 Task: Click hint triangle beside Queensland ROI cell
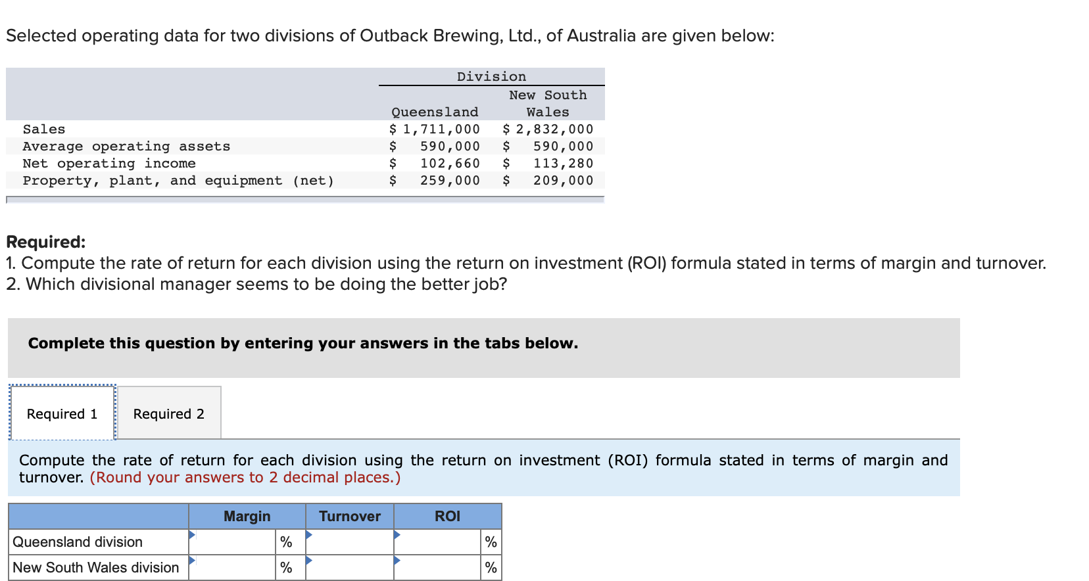click(398, 536)
